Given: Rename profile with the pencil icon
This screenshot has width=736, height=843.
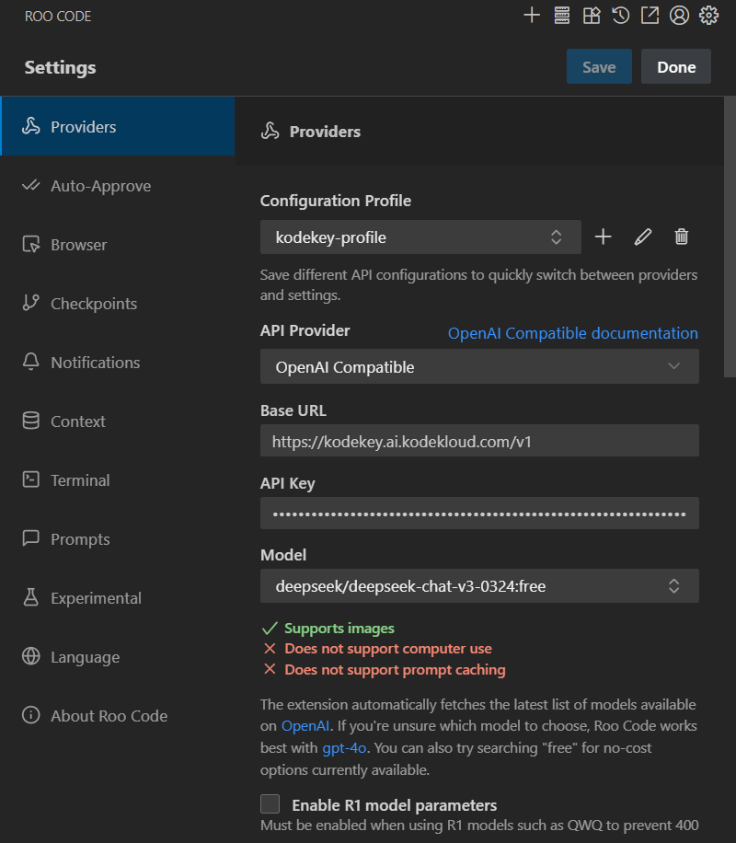Looking at the screenshot, I should pyautogui.click(x=643, y=237).
